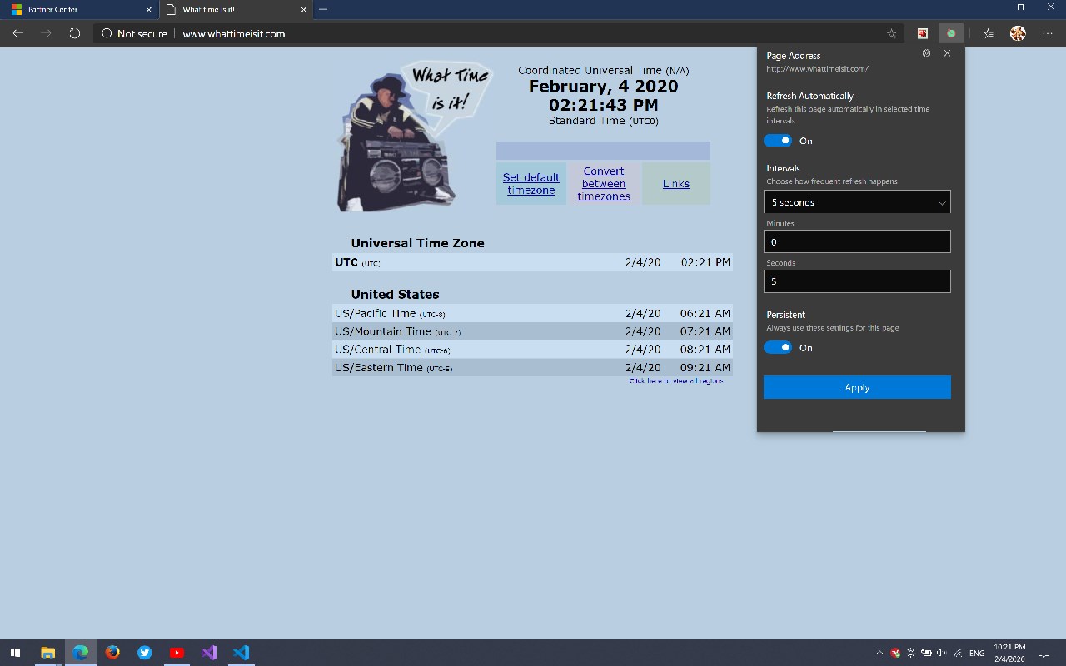The height and width of the screenshot is (666, 1066).
Task: Open Visual Studio from taskbar
Action: [x=209, y=653]
